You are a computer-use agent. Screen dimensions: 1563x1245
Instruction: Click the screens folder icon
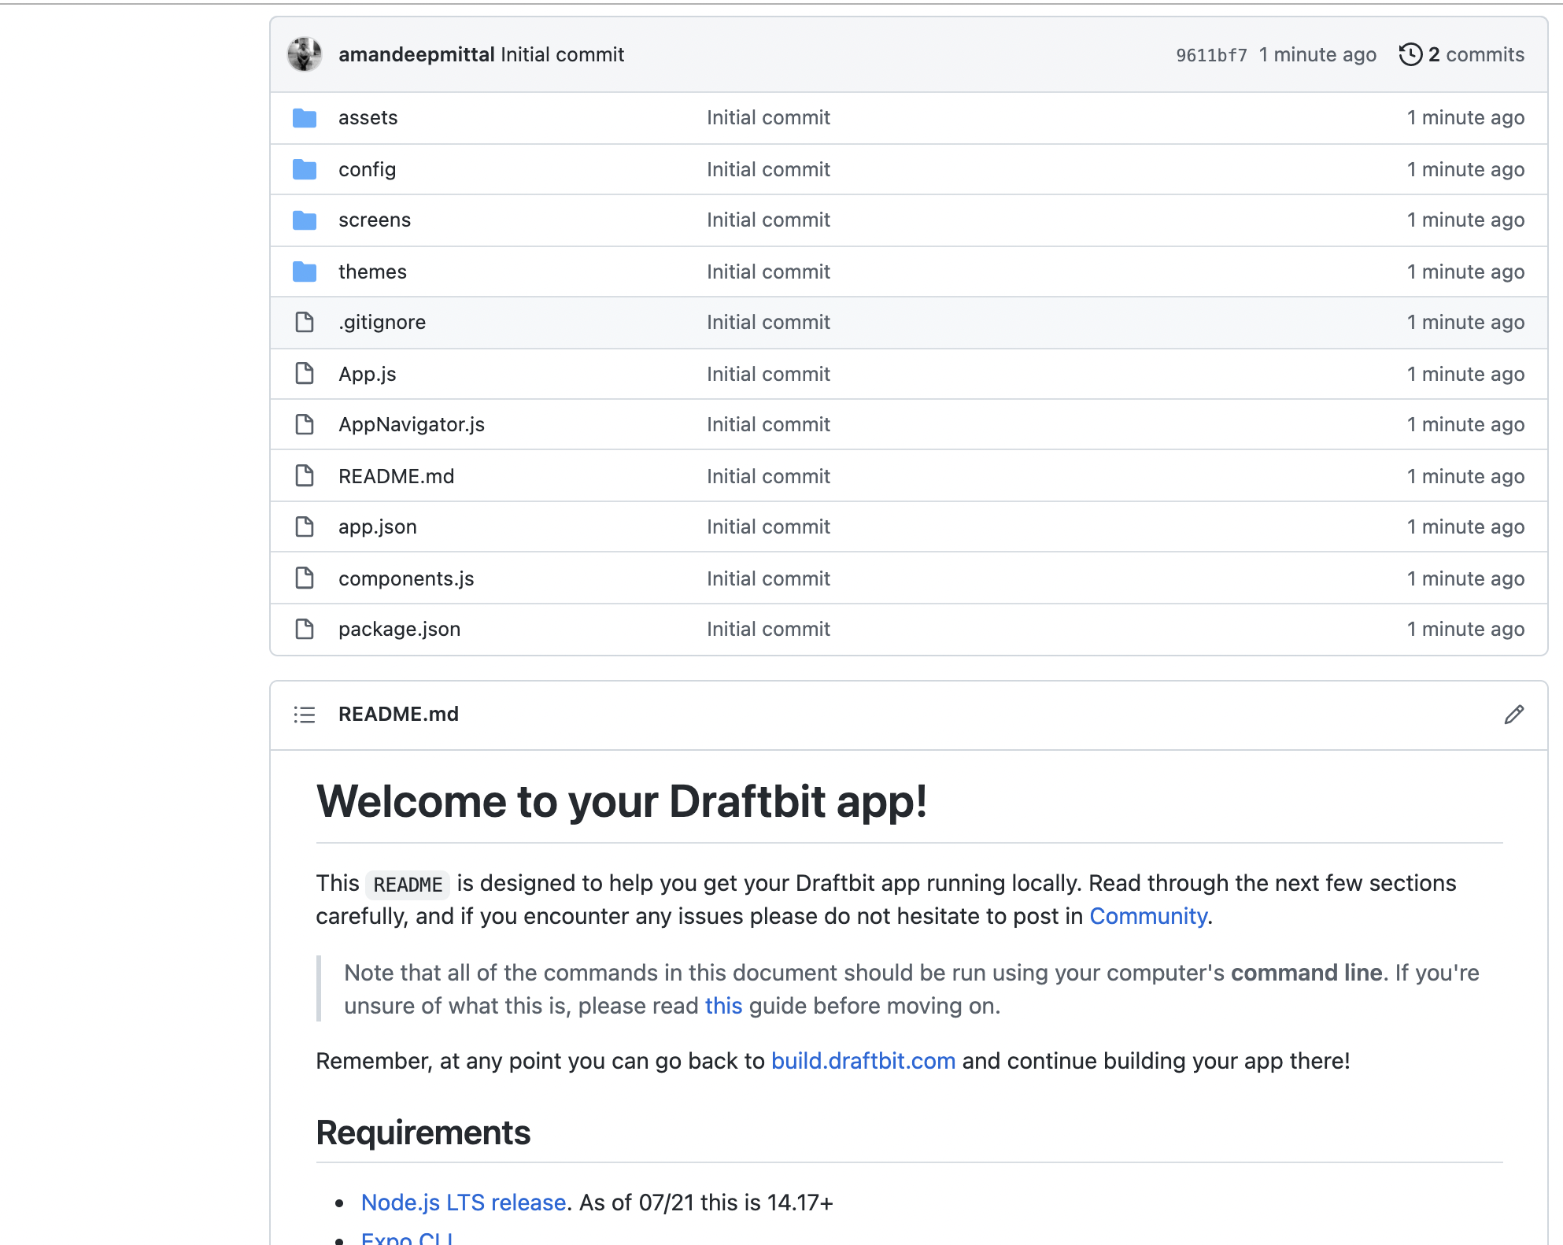[305, 220]
